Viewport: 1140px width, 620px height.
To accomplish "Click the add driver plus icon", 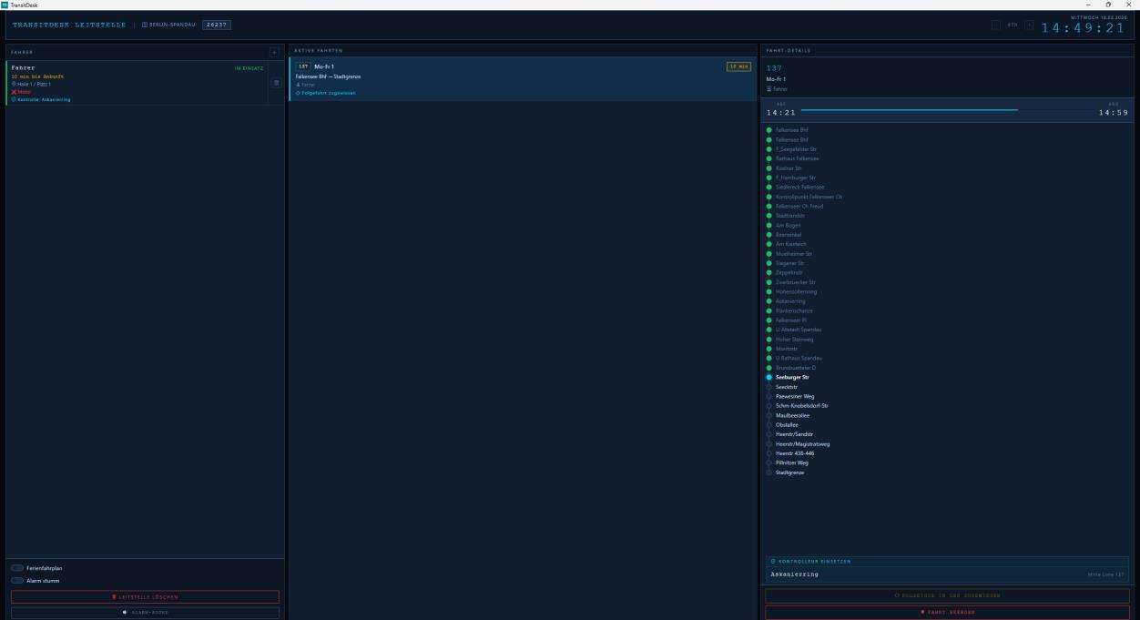I will point(274,52).
